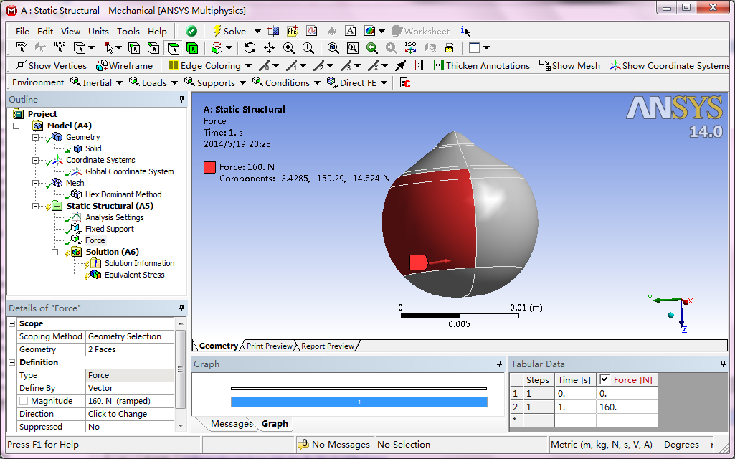Open the colored cube icon dropdown arrow

(381, 31)
